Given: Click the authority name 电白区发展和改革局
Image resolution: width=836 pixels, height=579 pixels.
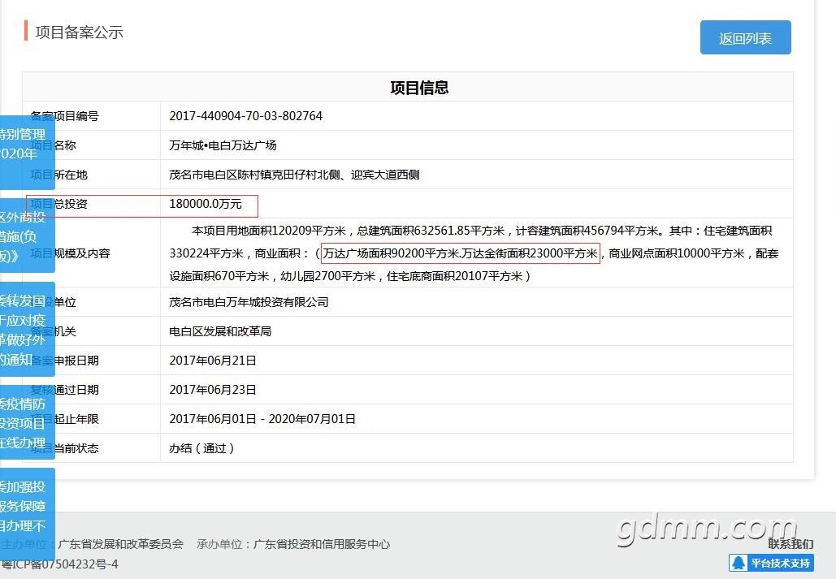Looking at the screenshot, I should tap(220, 331).
